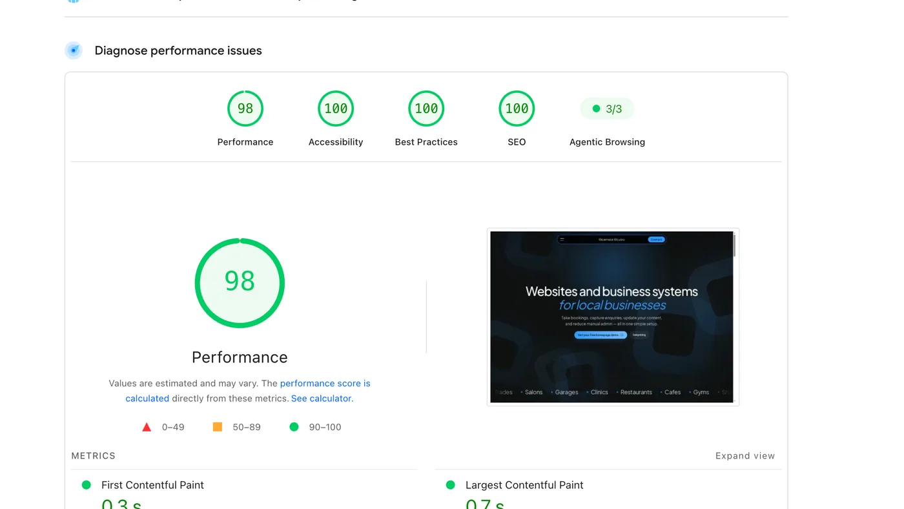
Task: Click the green dot beside Largest Contentful Paint
Action: [x=451, y=485]
